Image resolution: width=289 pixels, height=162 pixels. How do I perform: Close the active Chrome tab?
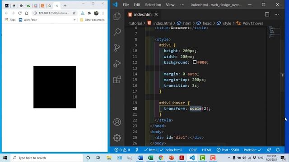pyautogui.click(x=57, y=6)
